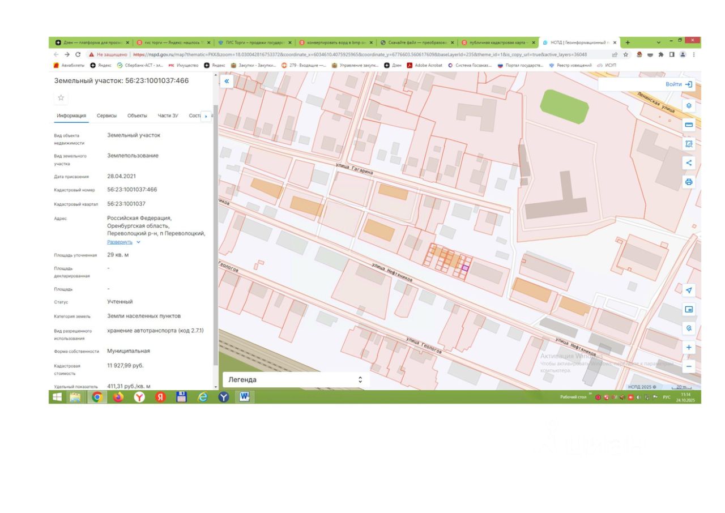Zoom out with the minus button
Viewport: 725px width, 513px height.
coord(689,366)
